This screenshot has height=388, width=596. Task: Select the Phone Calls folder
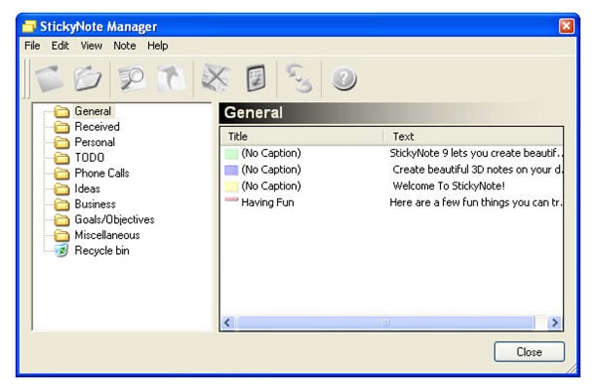[102, 173]
